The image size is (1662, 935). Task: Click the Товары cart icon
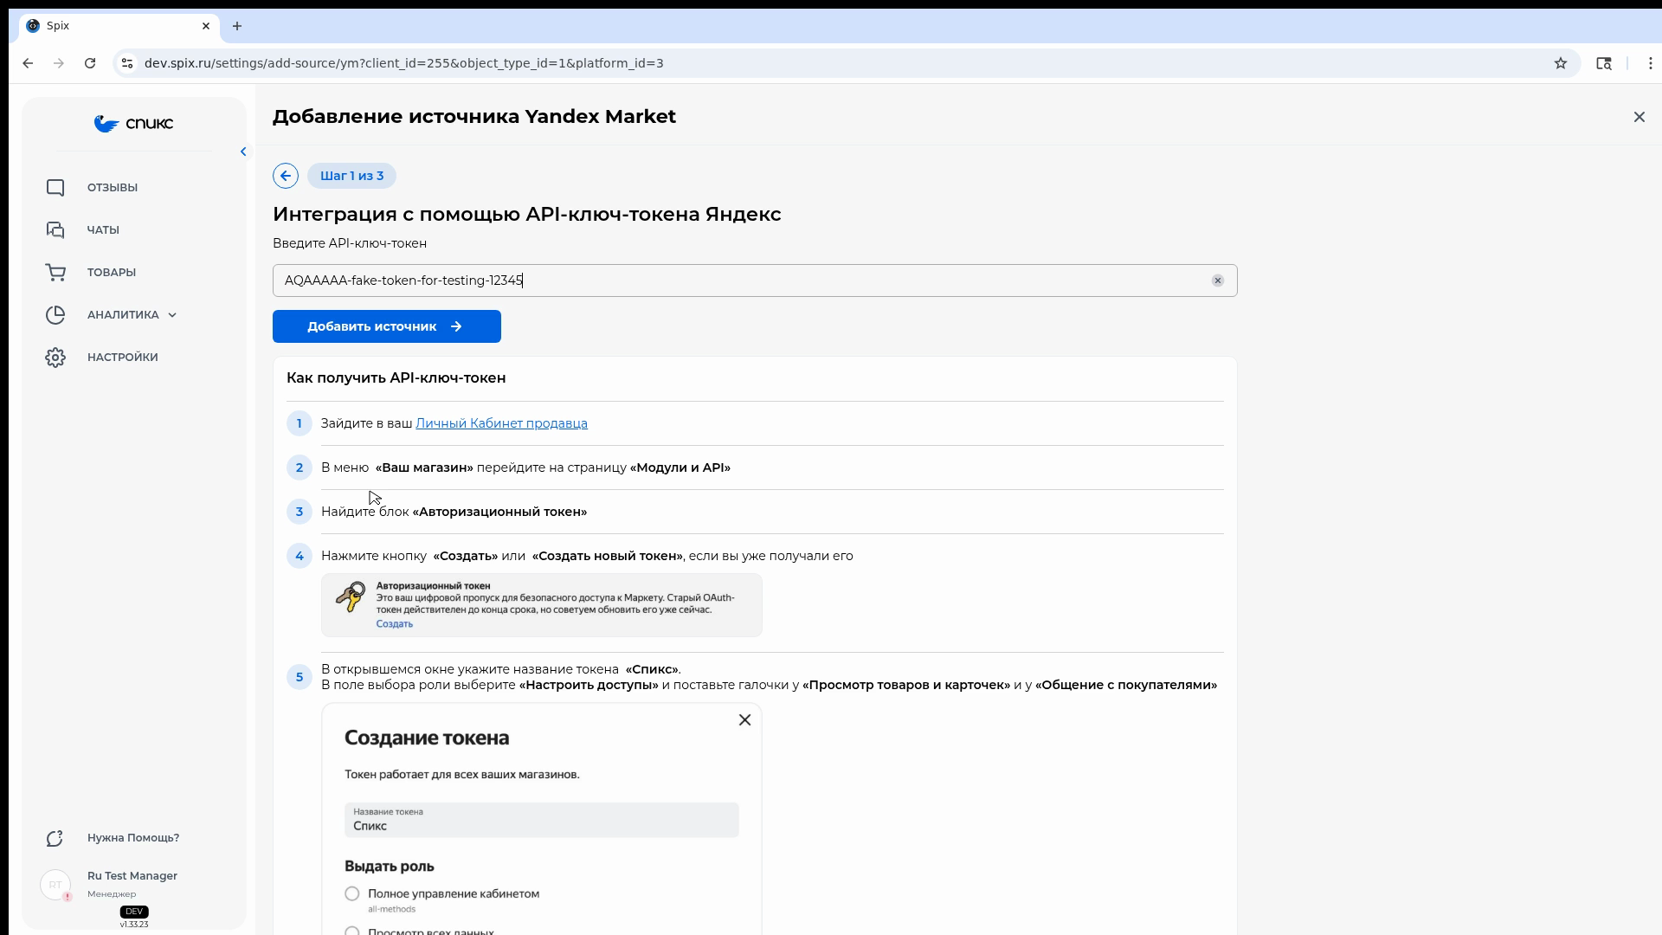point(55,273)
